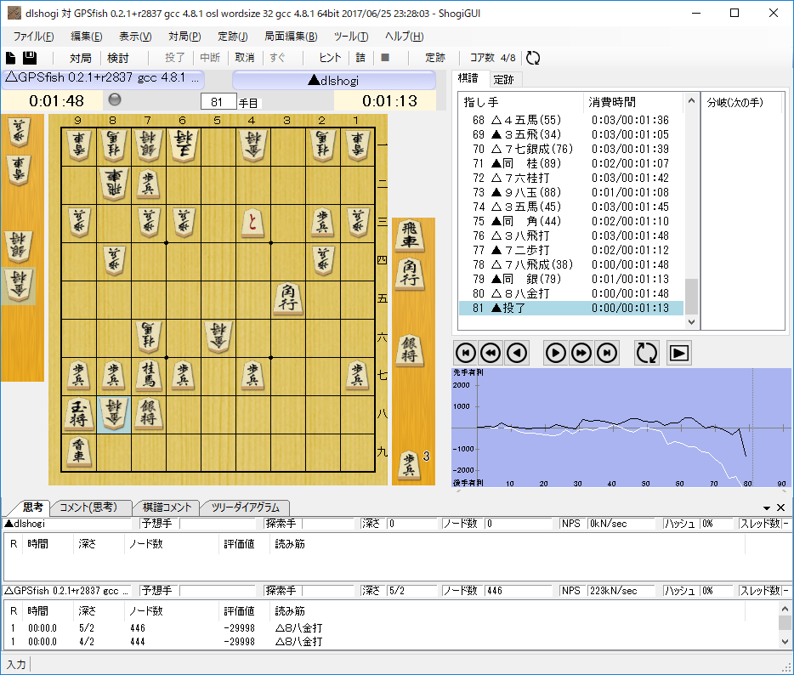794x675 pixels.
Task: Click the knight piece on square 7七
Action: click(149, 375)
